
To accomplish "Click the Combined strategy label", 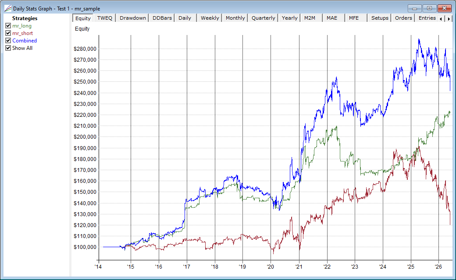I will pos(25,41).
